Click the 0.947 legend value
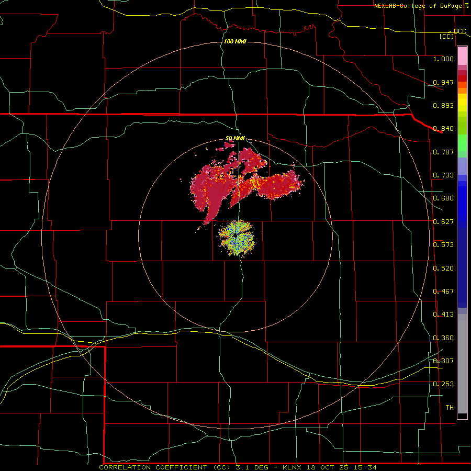 (443, 82)
